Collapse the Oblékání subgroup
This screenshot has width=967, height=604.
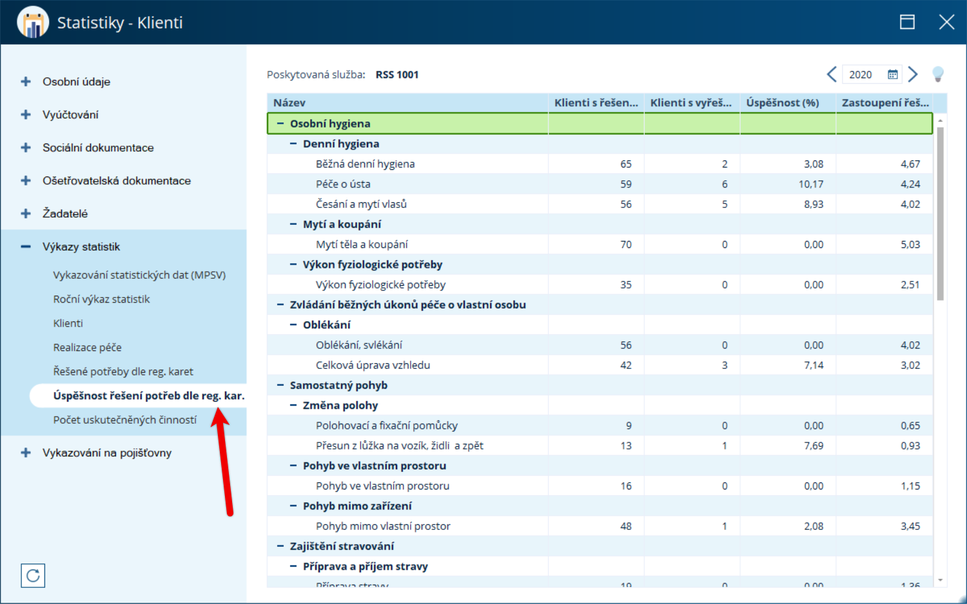tap(293, 325)
